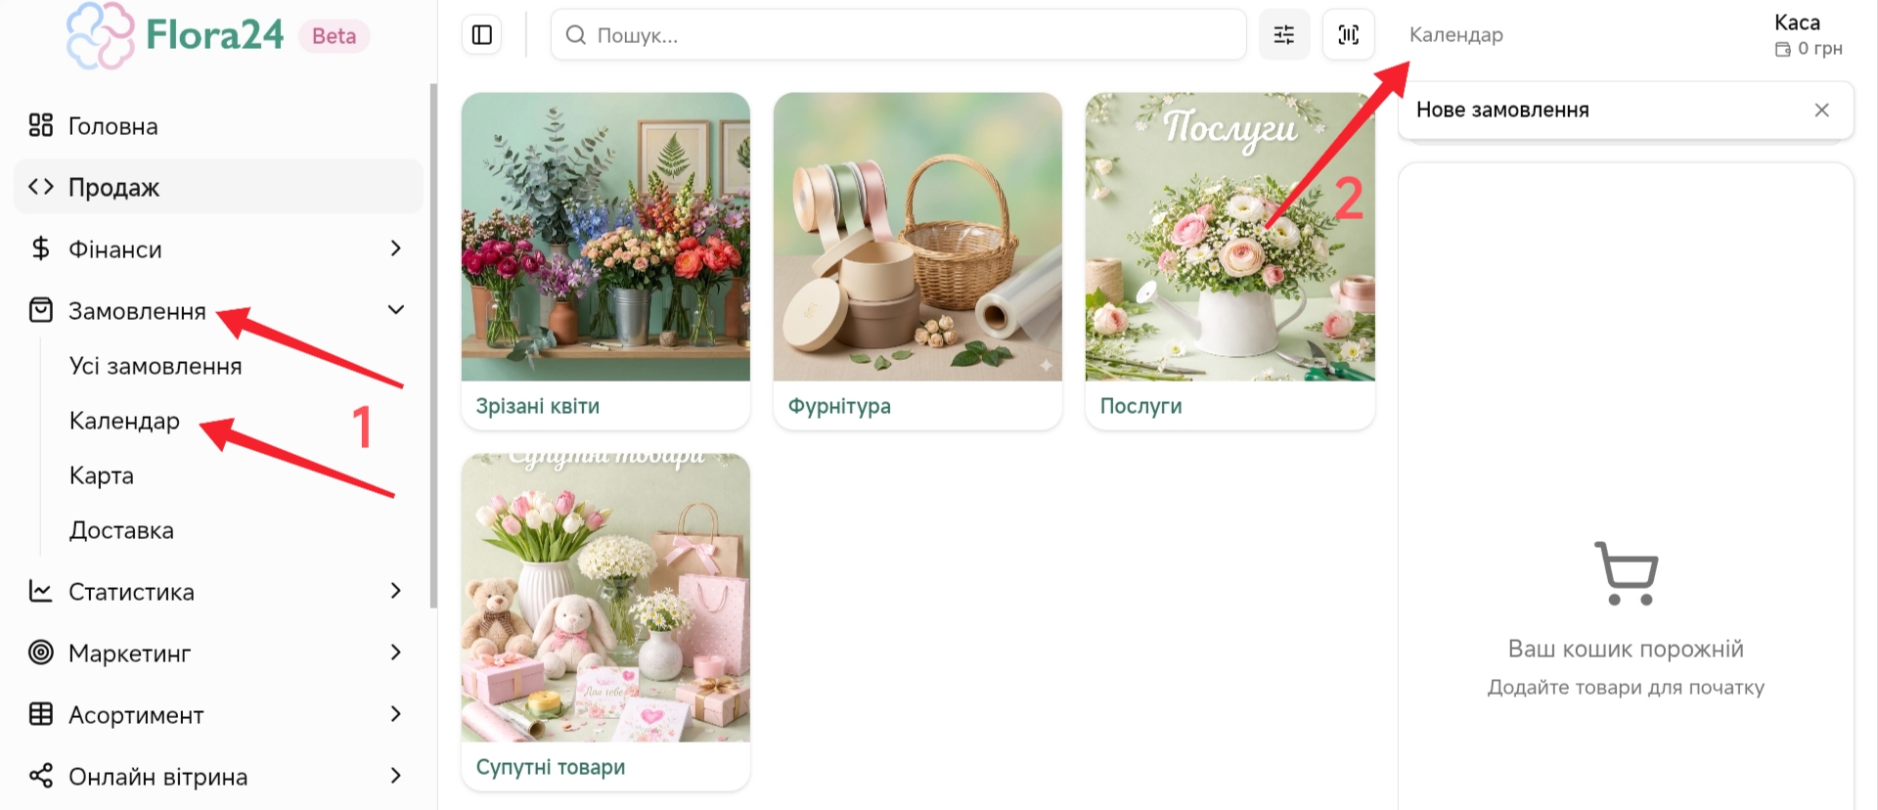Viewport: 1878px width, 810px height.
Task: Toggle the sidebar panel icon
Action: point(481,35)
